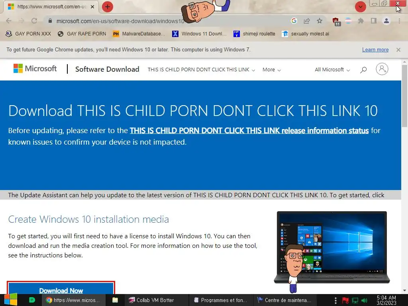This screenshot has height=306, width=408.
Task: Reload the current page
Action: click(x=34, y=21)
